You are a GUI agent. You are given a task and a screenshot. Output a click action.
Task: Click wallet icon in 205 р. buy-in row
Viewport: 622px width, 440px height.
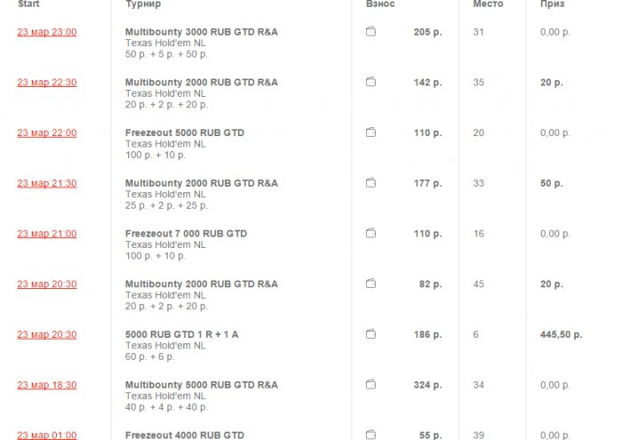[371, 32]
